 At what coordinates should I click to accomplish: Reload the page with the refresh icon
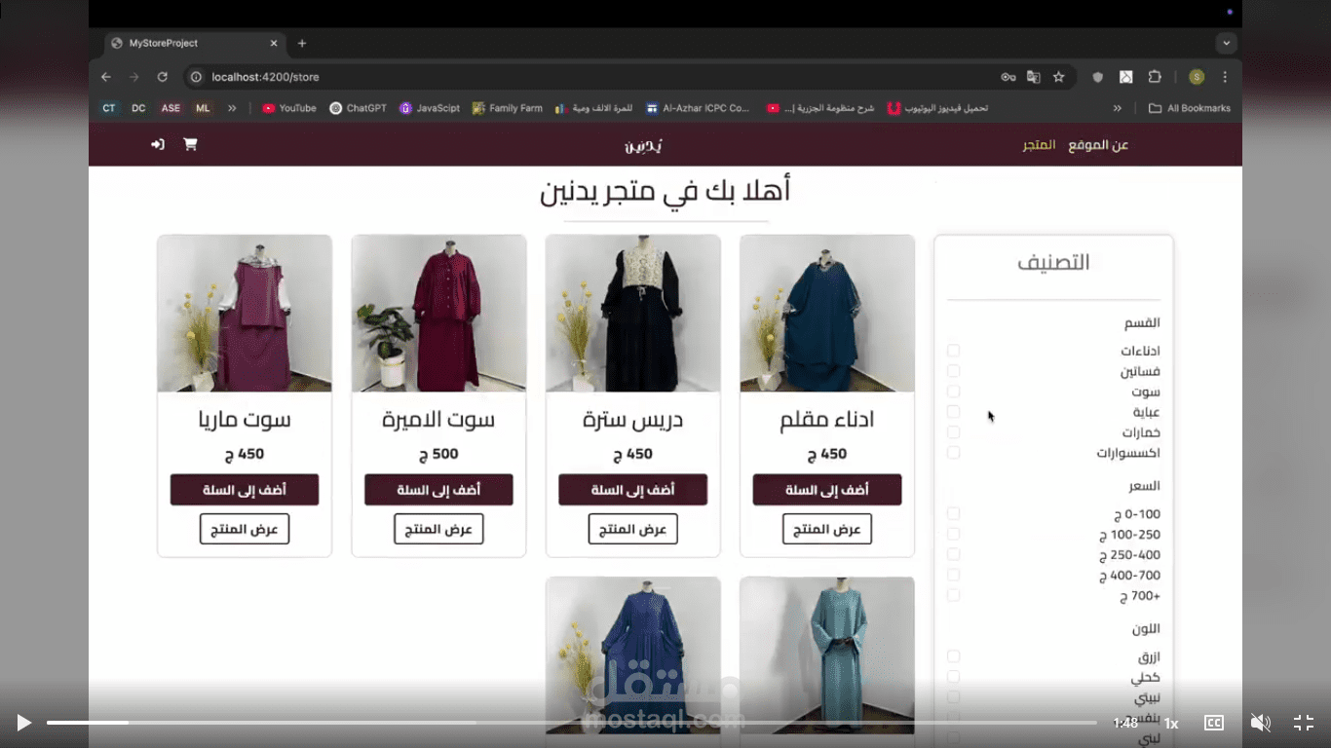click(163, 77)
